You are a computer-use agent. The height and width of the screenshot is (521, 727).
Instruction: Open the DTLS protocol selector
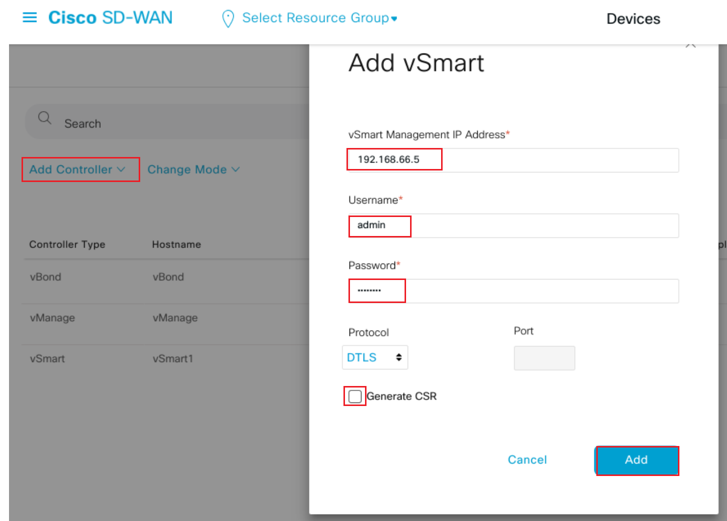375,357
